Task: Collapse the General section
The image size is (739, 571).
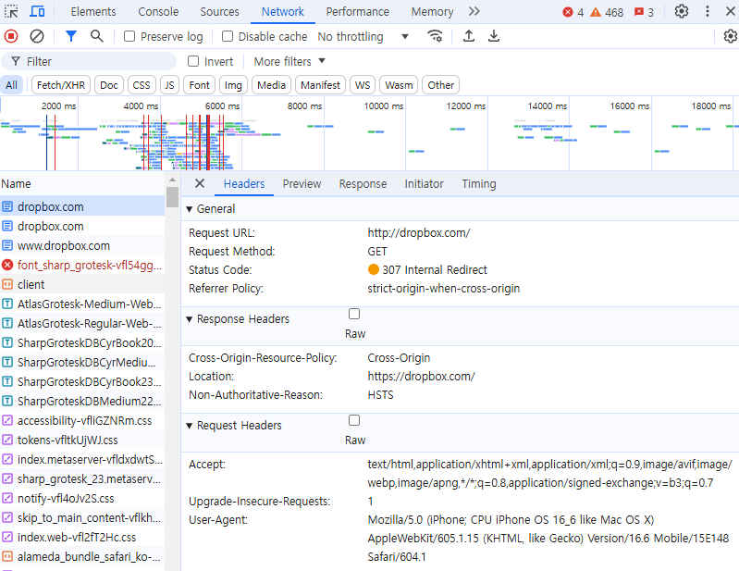Action: coord(189,209)
